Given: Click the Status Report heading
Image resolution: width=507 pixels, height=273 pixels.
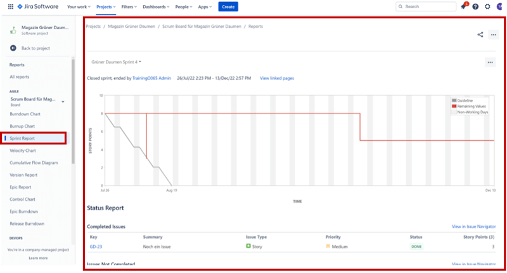Looking at the screenshot, I should 105,208.
